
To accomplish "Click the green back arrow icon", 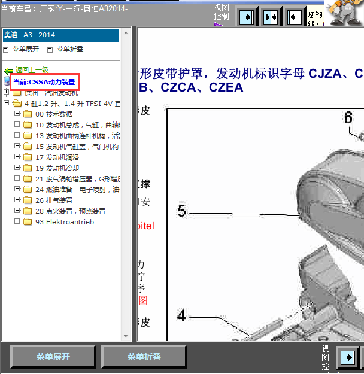I will click(x=9, y=71).
